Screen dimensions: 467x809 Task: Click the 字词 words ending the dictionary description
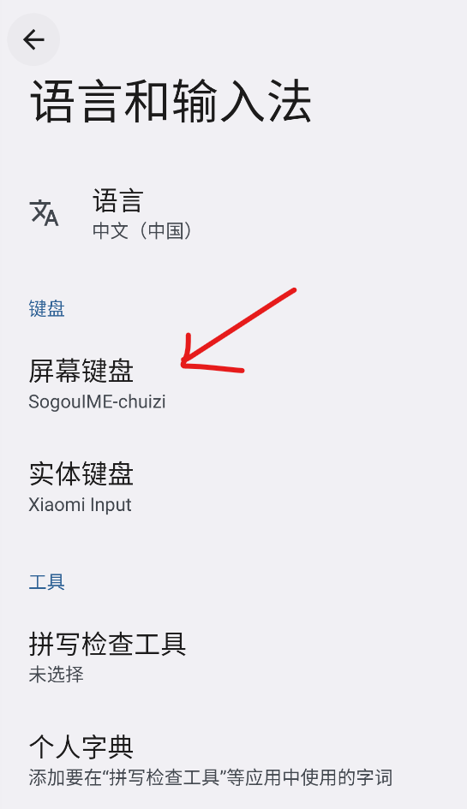(374, 777)
